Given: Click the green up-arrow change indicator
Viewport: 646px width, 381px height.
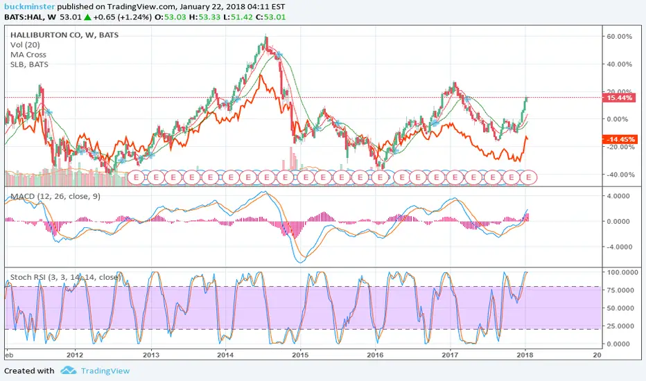Looking at the screenshot, I should pyautogui.click(x=87, y=17).
